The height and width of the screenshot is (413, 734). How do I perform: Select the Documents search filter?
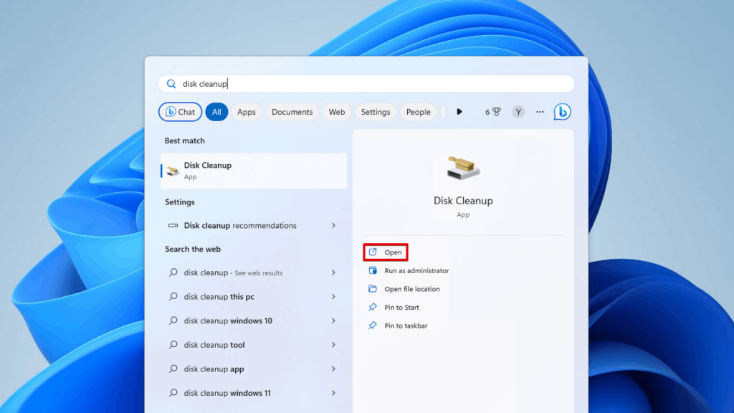coord(292,112)
